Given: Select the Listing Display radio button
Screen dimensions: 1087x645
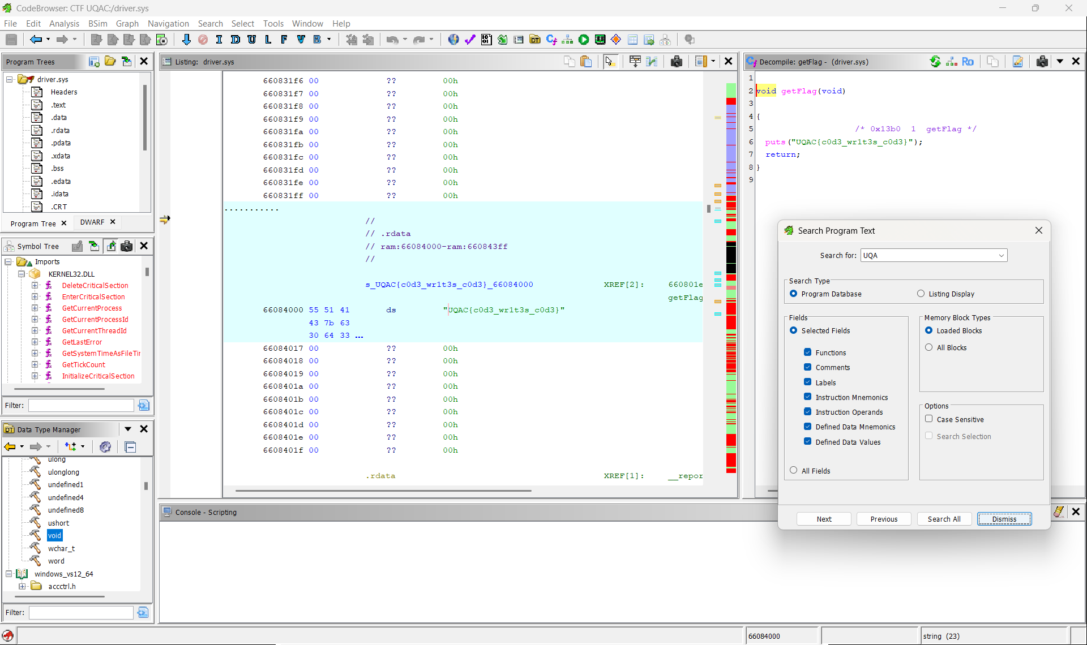Looking at the screenshot, I should [921, 294].
